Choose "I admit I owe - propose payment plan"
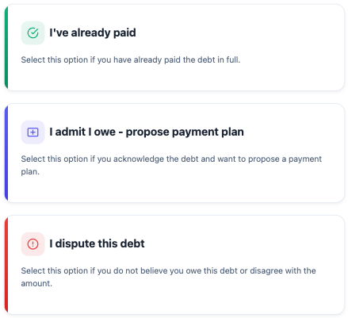This screenshot has height=318, width=348. coord(147,132)
